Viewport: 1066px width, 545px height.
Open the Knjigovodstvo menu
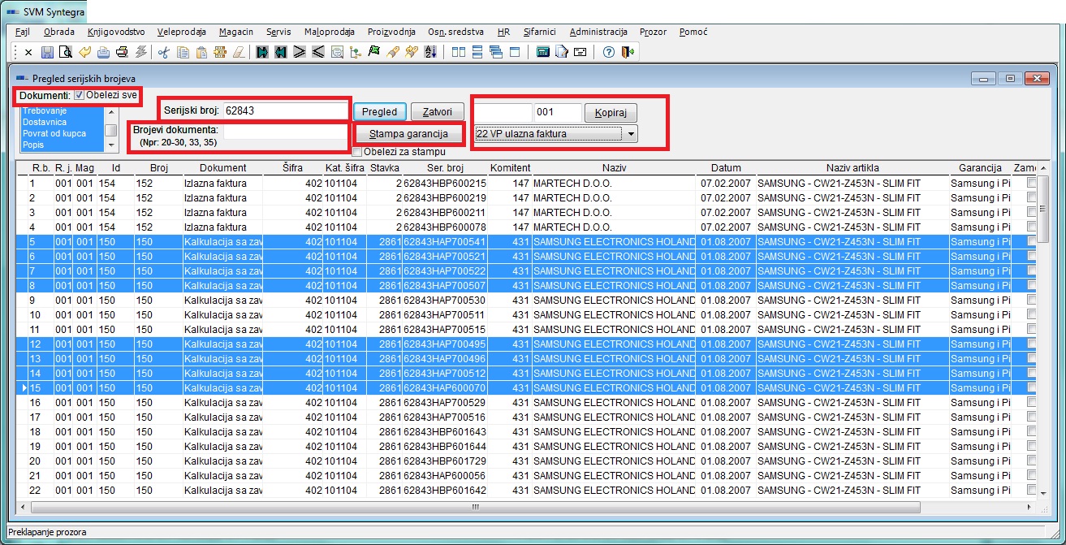(116, 32)
